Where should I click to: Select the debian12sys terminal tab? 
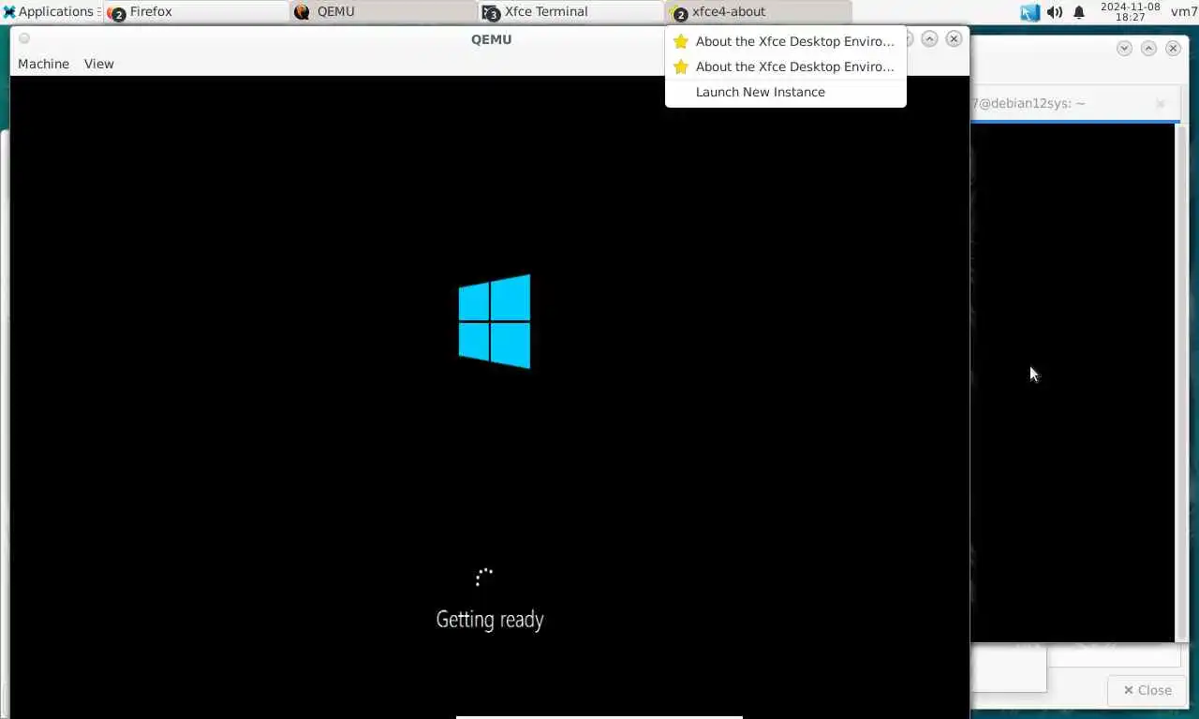click(1073, 104)
